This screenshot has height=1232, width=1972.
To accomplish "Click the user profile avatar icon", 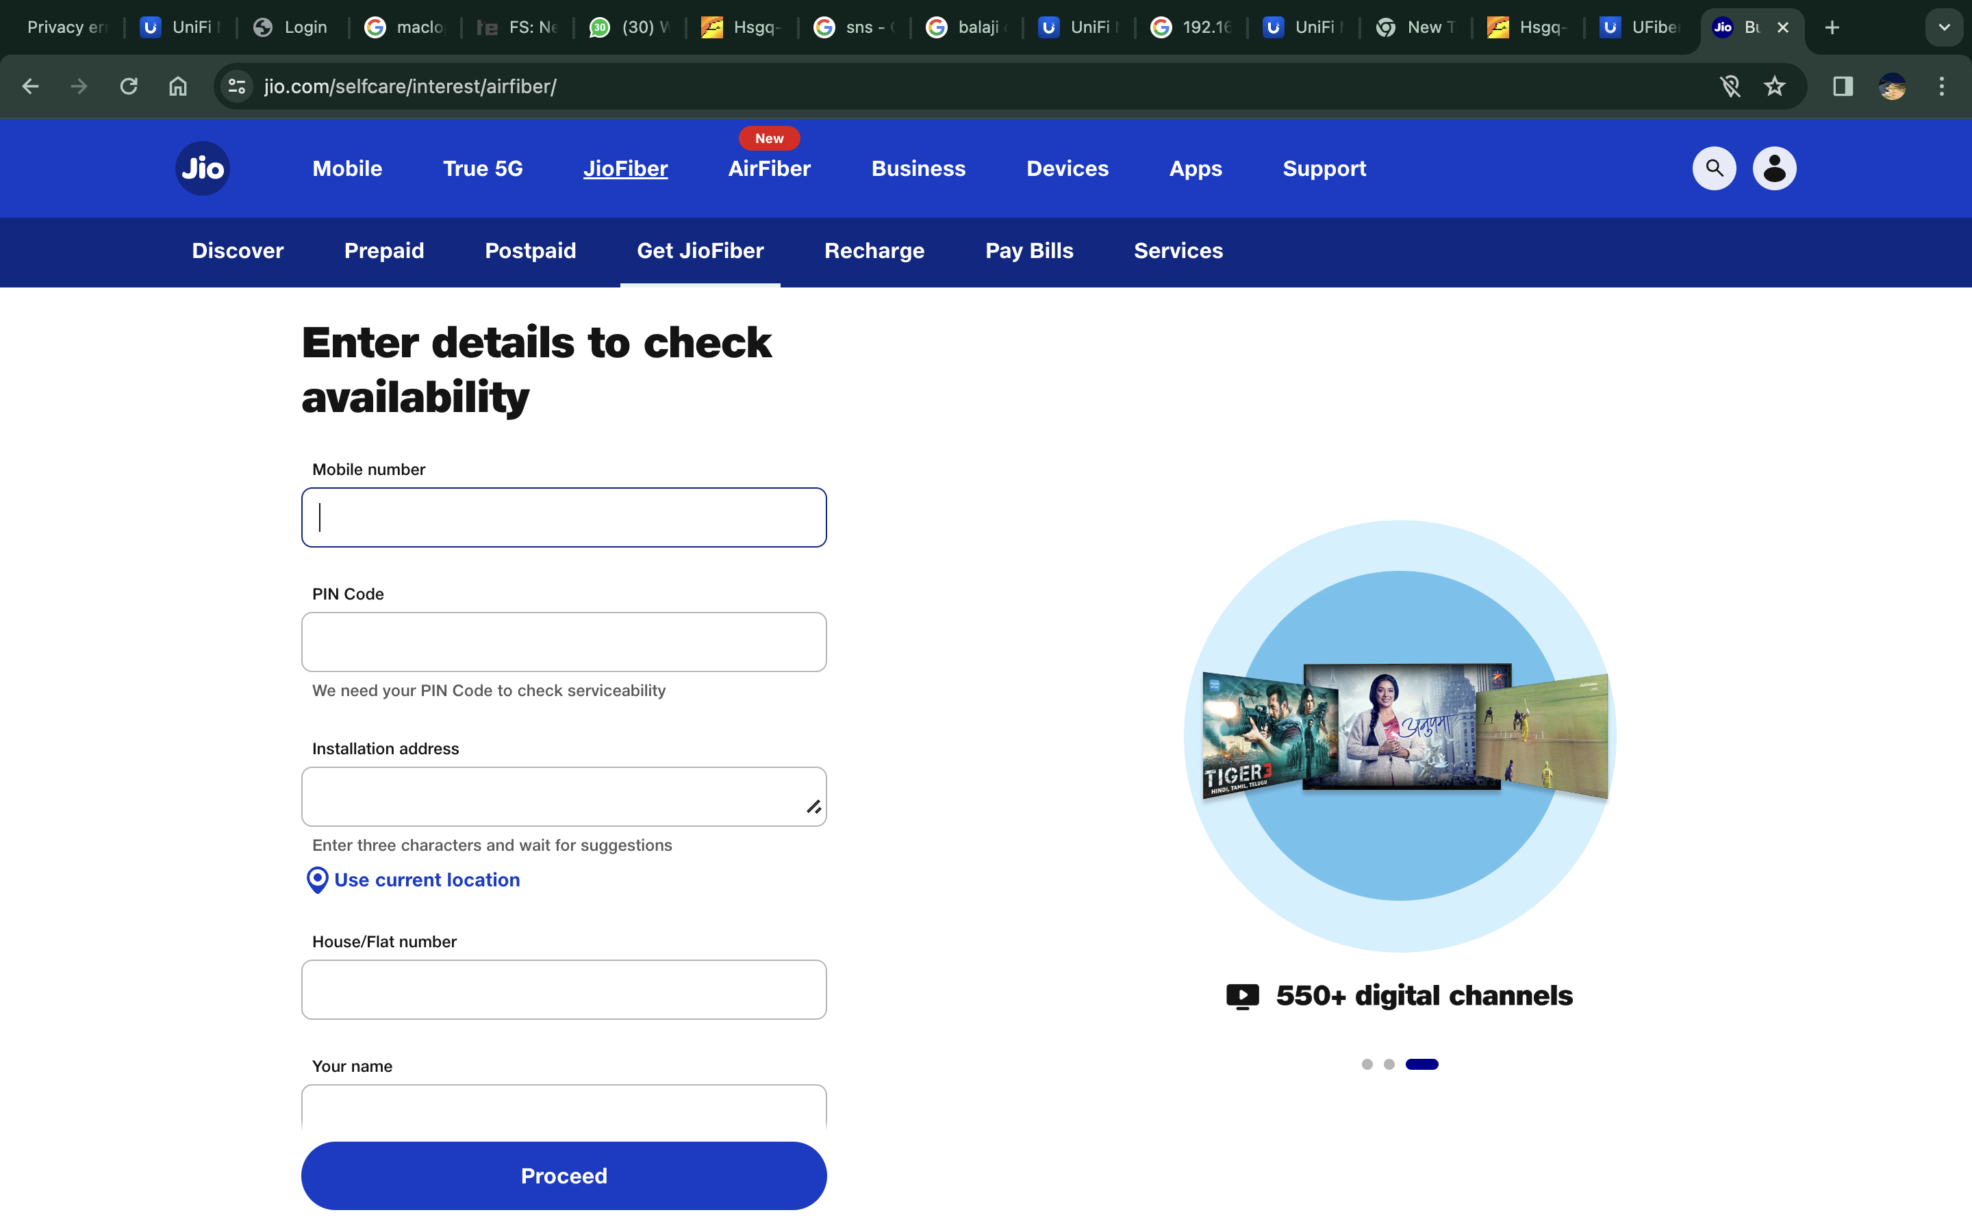I will (x=1774, y=168).
